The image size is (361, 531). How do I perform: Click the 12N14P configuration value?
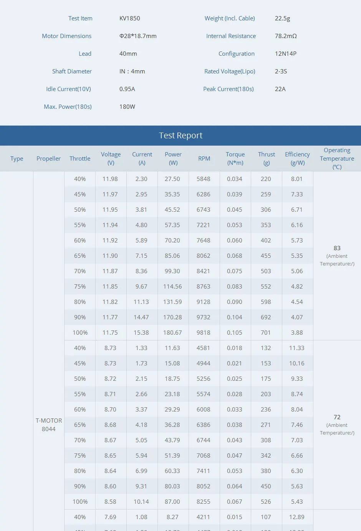pos(286,53)
